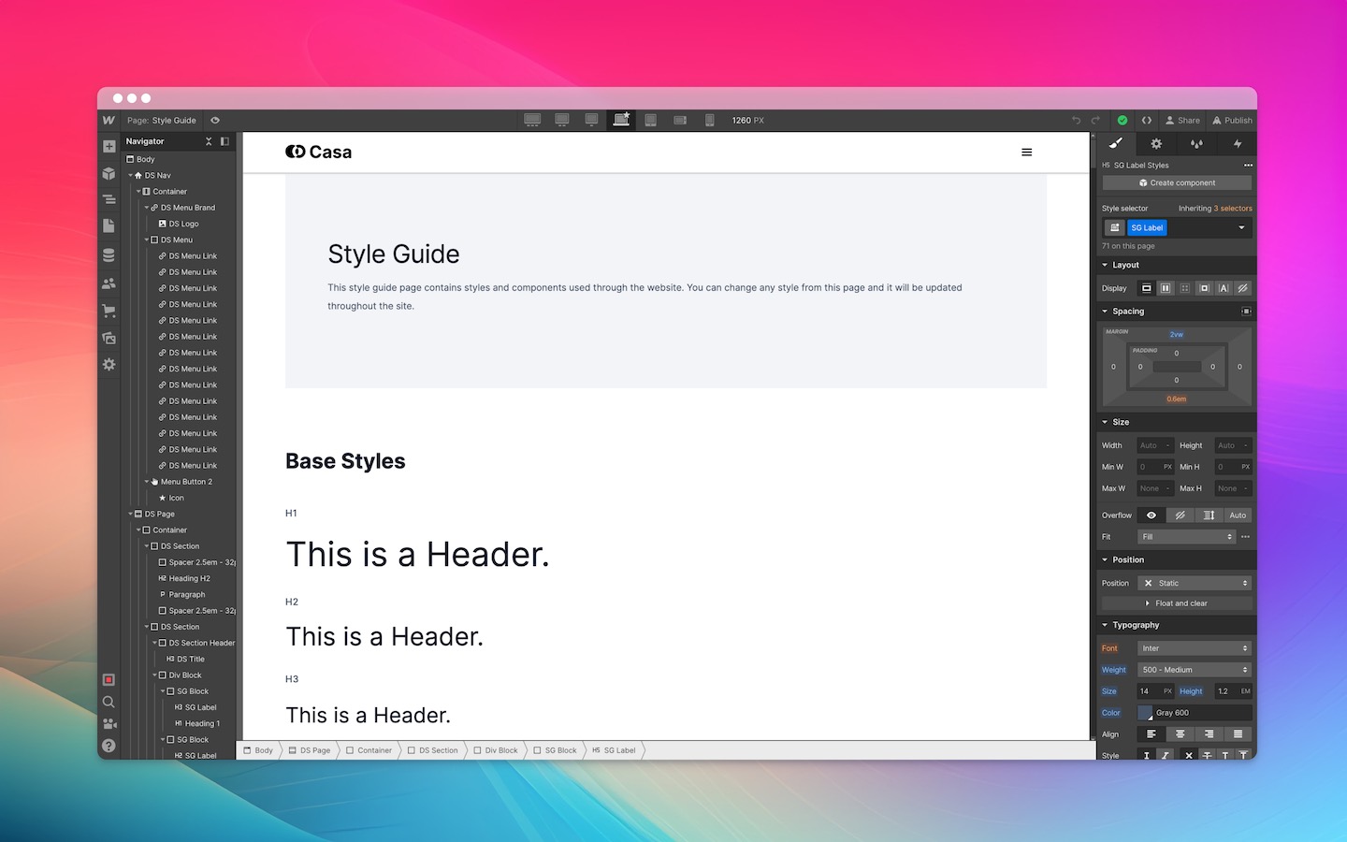Screen dimensions: 1347x842
Task: Set display to Inline
Action: pos(1224,288)
